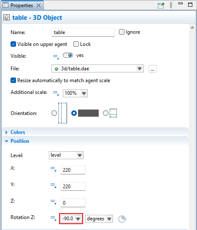The width and height of the screenshot is (197, 230).
Task: Open the view menu three-dots icon
Action: point(171,5)
